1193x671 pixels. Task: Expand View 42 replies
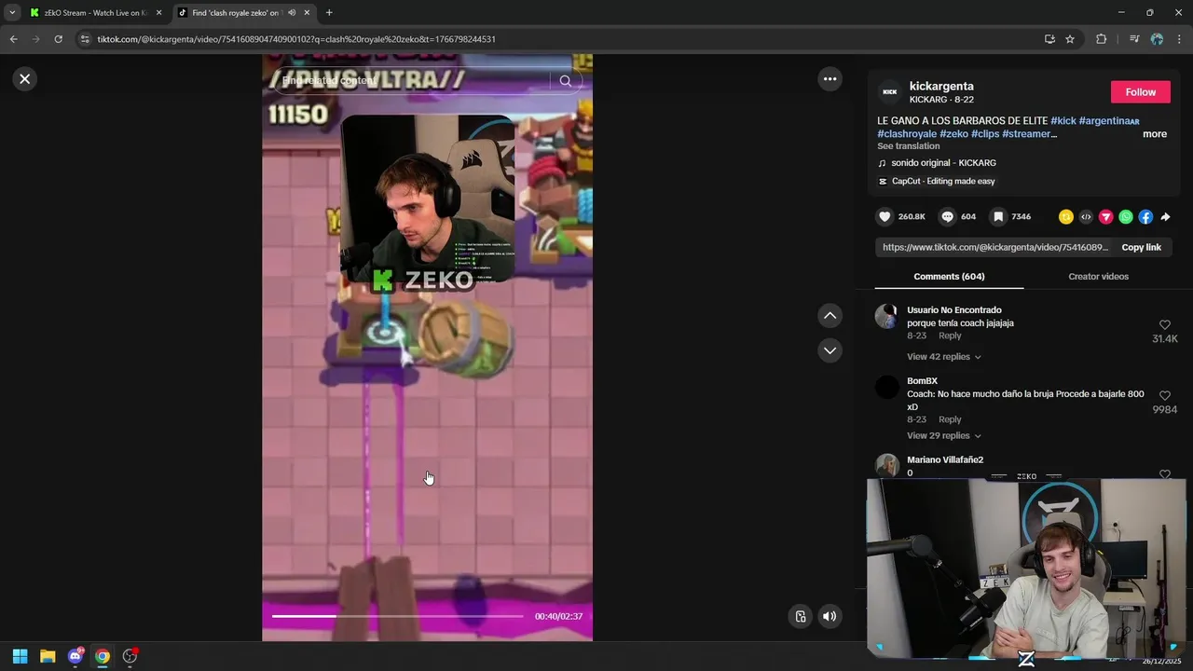943,357
